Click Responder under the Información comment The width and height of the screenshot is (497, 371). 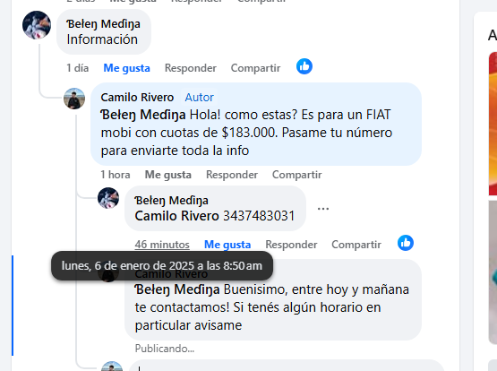point(191,68)
